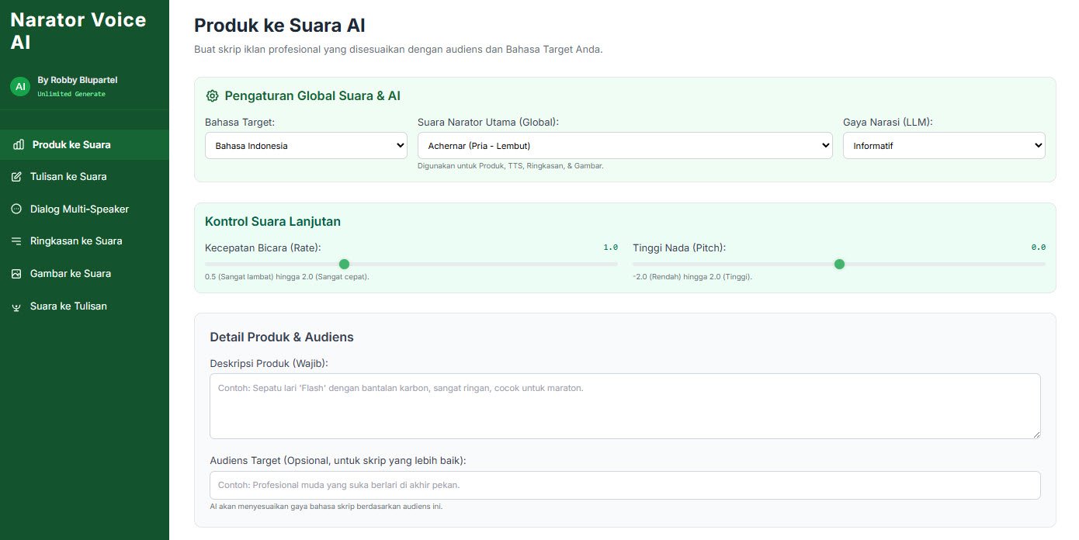1079x540 pixels.
Task: Click the gear icon beside Pengaturan Global Suara & AI
Action: (212, 96)
